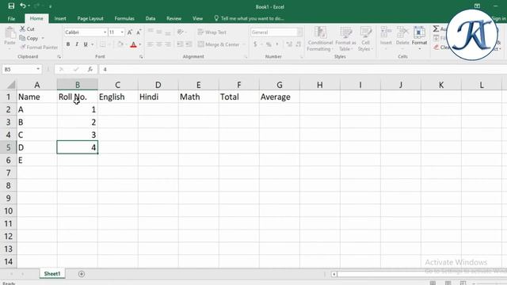Switch to the Review tab

click(x=174, y=18)
